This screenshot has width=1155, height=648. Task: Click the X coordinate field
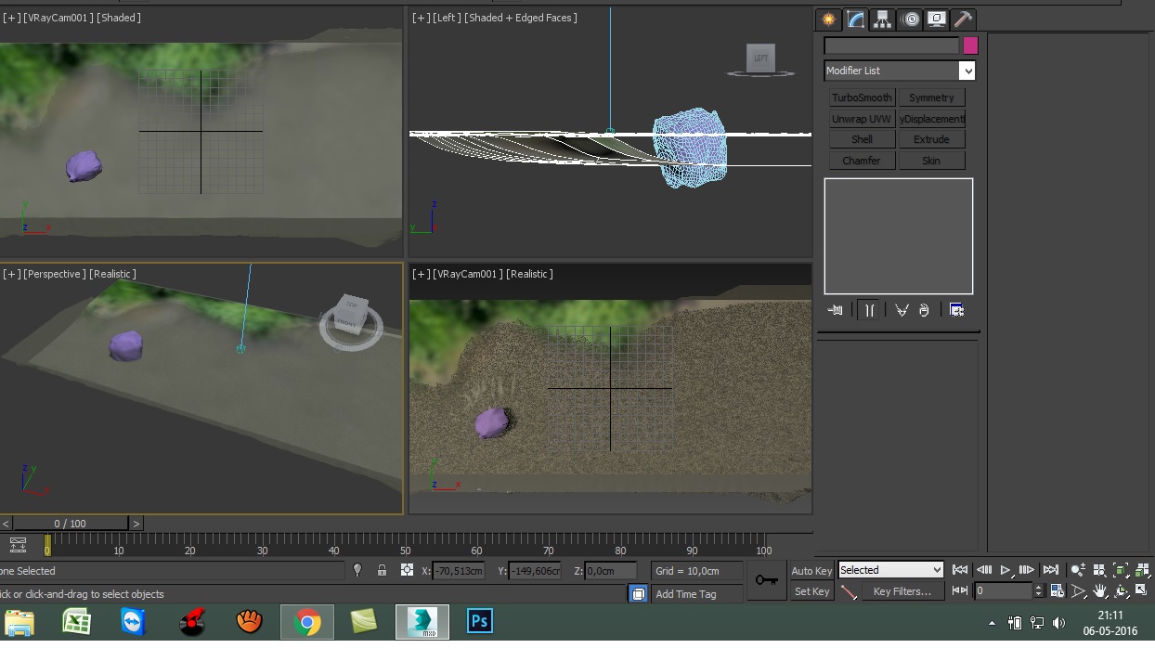[459, 571]
